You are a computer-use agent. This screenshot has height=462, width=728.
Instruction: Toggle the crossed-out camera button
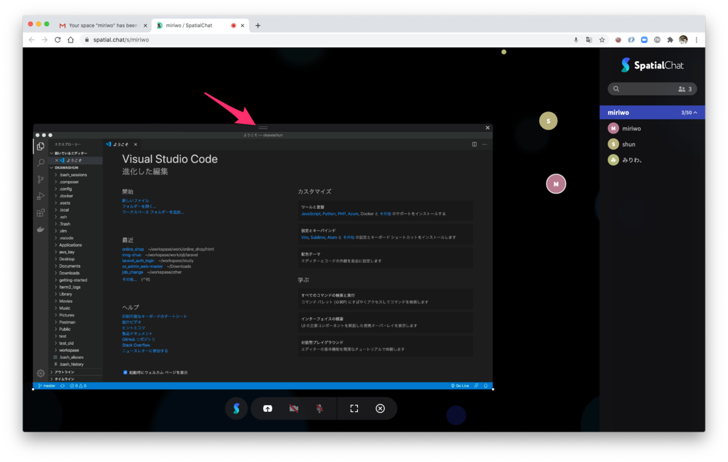294,409
